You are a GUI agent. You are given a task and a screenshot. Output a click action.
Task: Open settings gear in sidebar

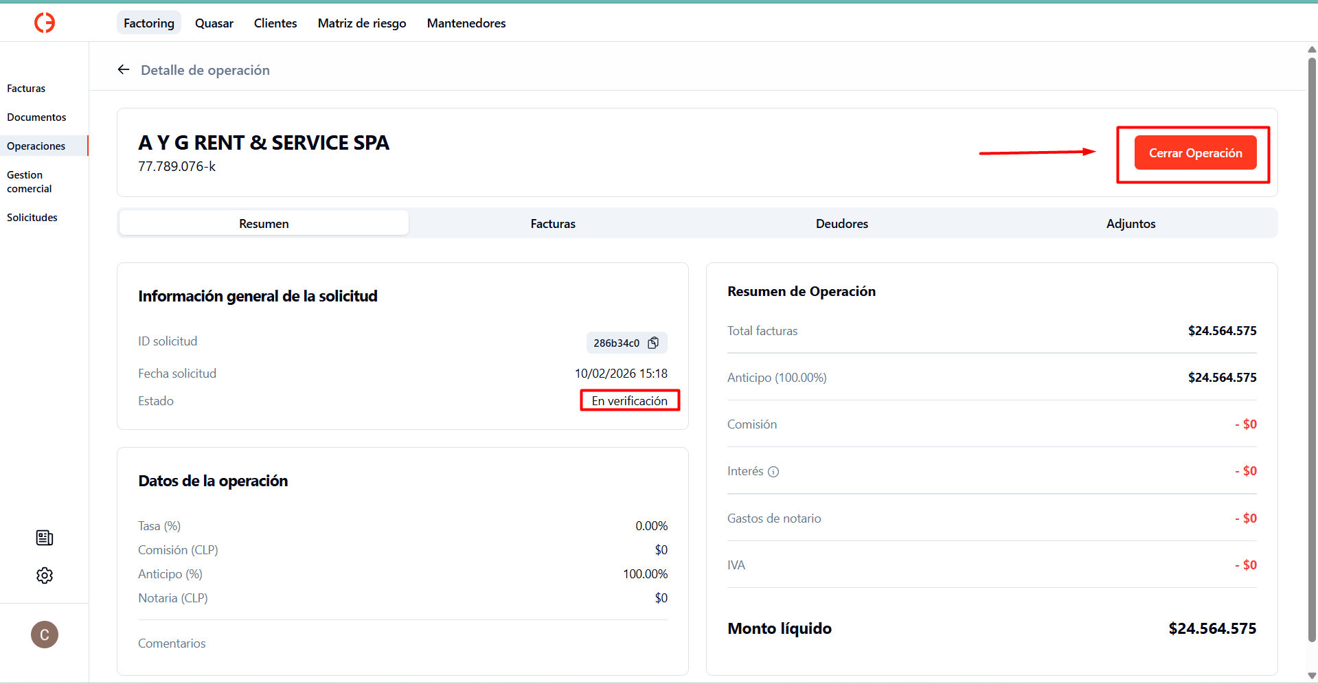pos(45,575)
